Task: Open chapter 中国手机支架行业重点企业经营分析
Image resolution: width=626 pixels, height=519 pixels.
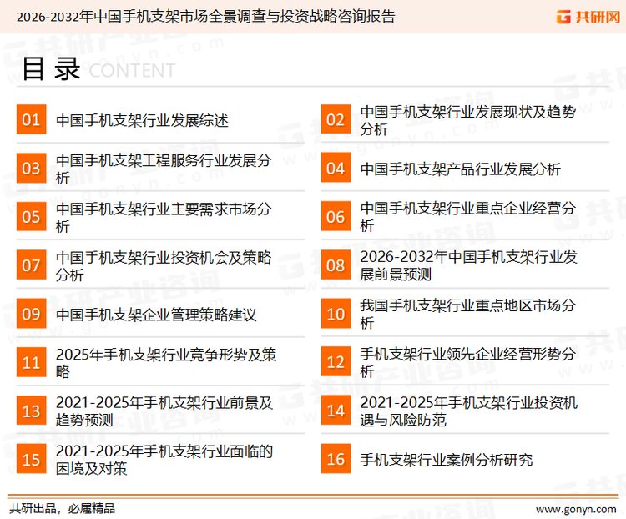Action: click(468, 217)
